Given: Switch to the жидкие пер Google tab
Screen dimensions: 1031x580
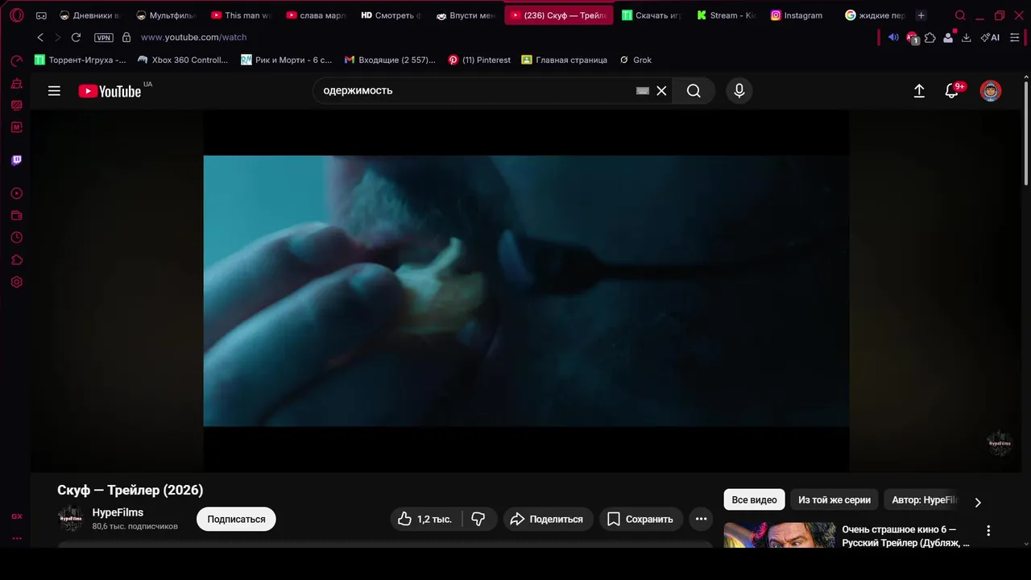Looking at the screenshot, I should (x=875, y=15).
